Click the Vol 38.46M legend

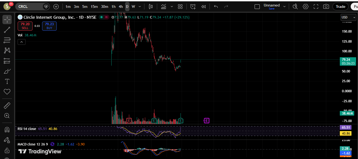[27, 35]
